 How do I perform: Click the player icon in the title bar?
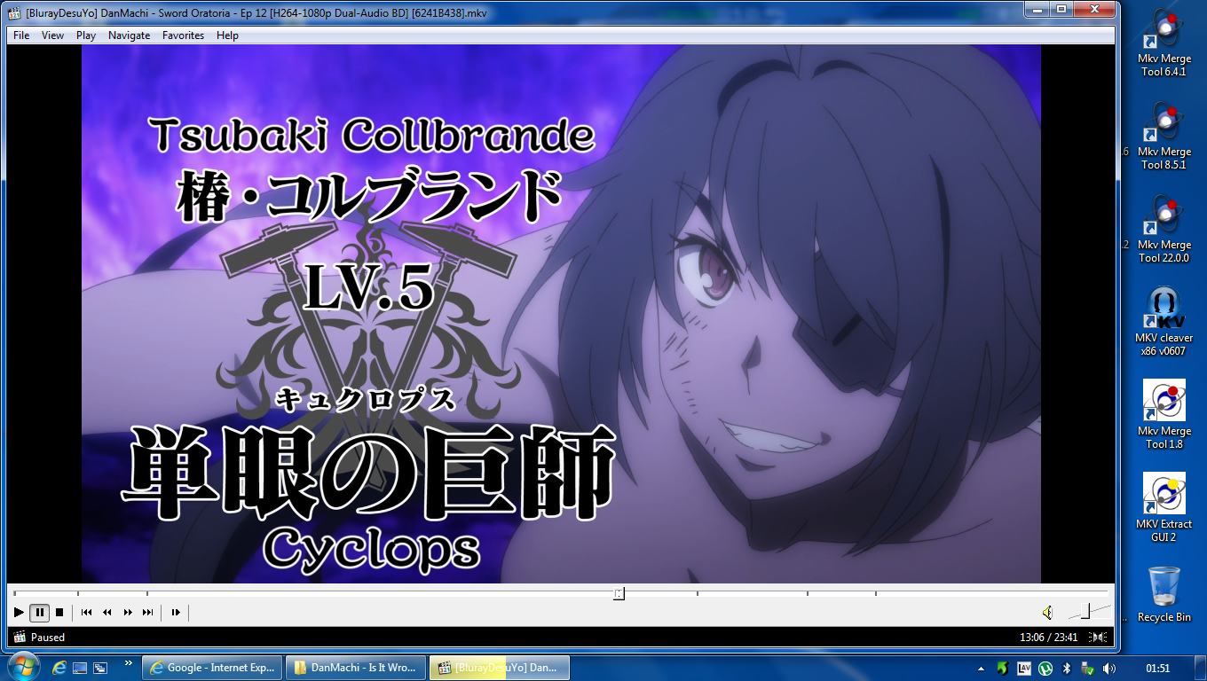pyautogui.click(x=15, y=12)
